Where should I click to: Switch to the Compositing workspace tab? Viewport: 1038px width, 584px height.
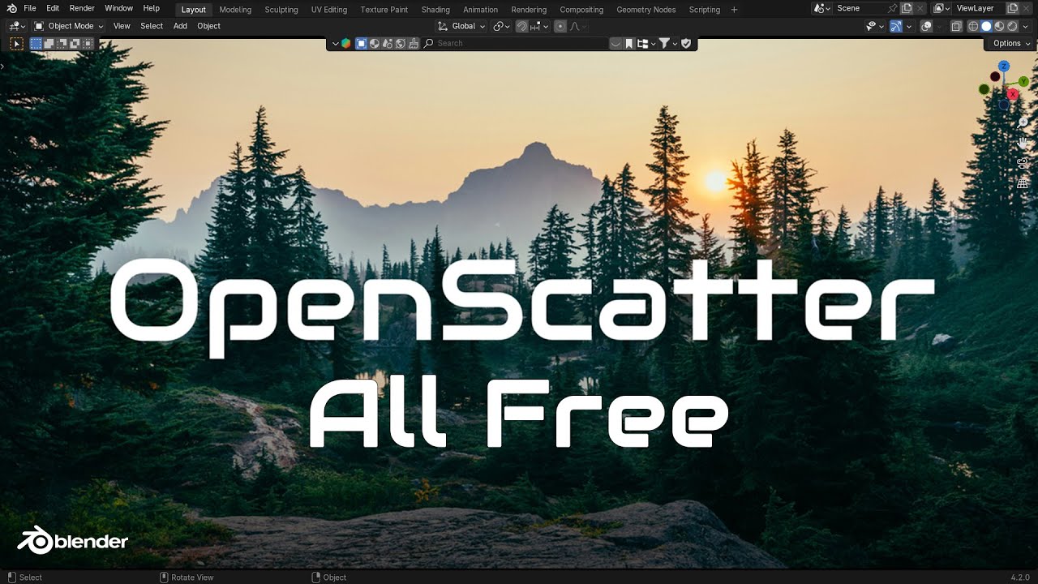pos(581,10)
